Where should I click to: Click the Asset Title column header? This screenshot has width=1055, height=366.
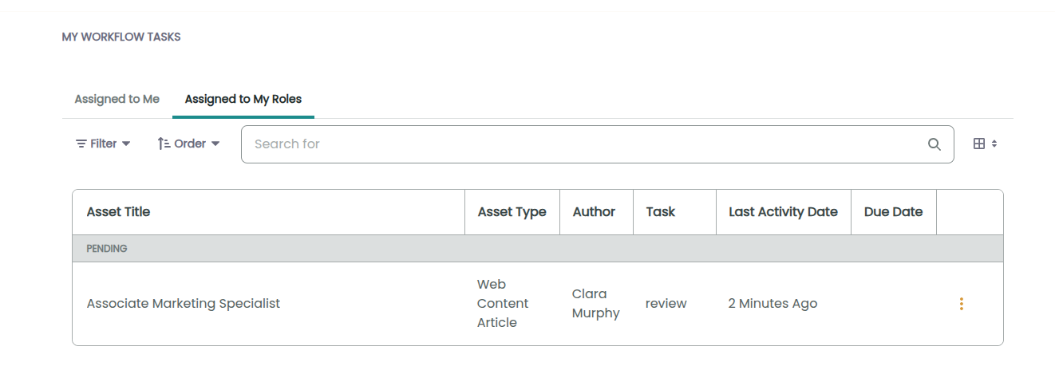(118, 212)
